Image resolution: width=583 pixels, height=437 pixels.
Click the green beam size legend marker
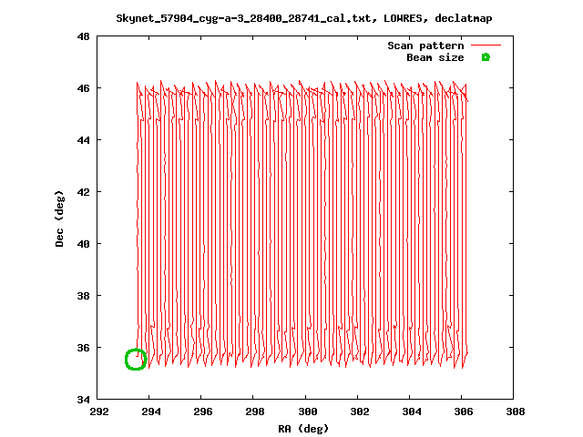(x=486, y=57)
